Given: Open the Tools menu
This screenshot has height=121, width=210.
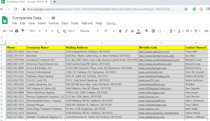Looking at the screenshot, I should (x=75, y=23).
